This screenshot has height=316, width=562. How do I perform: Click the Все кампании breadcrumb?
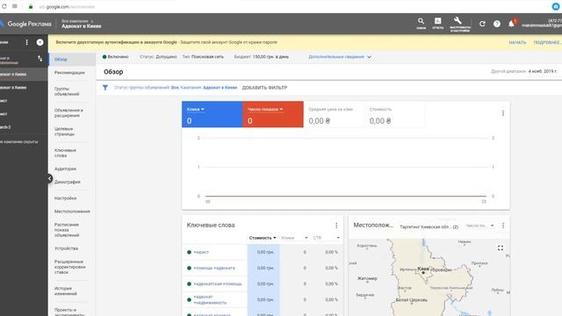click(75, 21)
